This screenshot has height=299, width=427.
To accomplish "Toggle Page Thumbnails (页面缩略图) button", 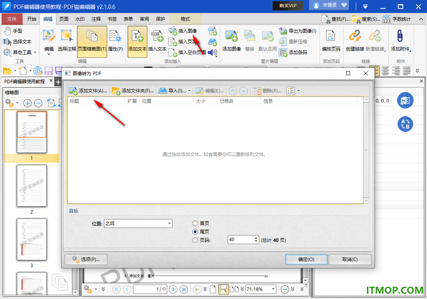I will (x=92, y=41).
